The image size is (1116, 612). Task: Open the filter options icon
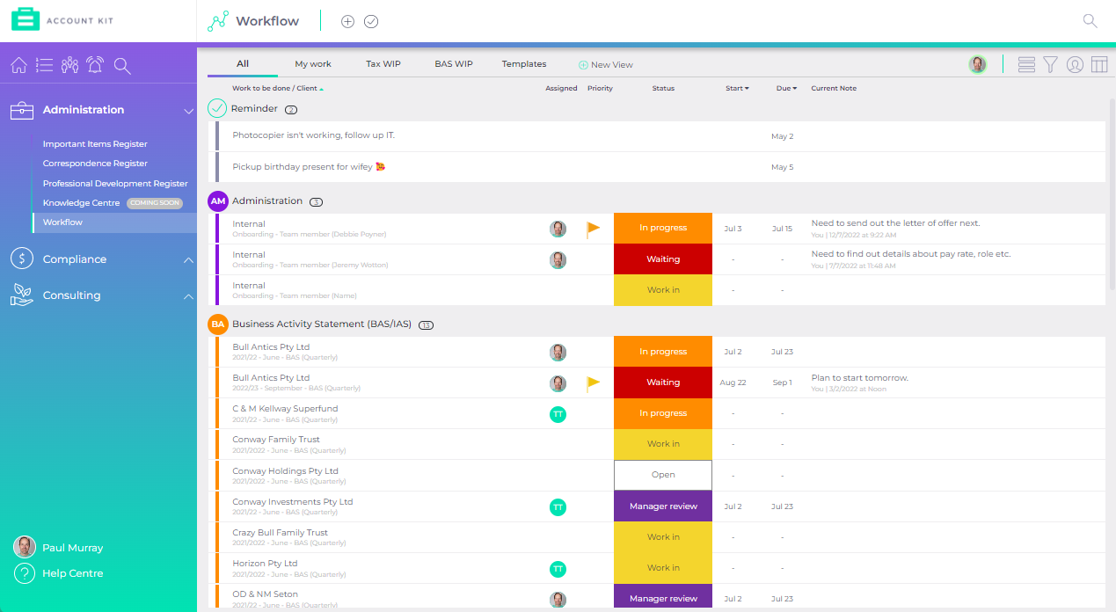[x=1050, y=63]
